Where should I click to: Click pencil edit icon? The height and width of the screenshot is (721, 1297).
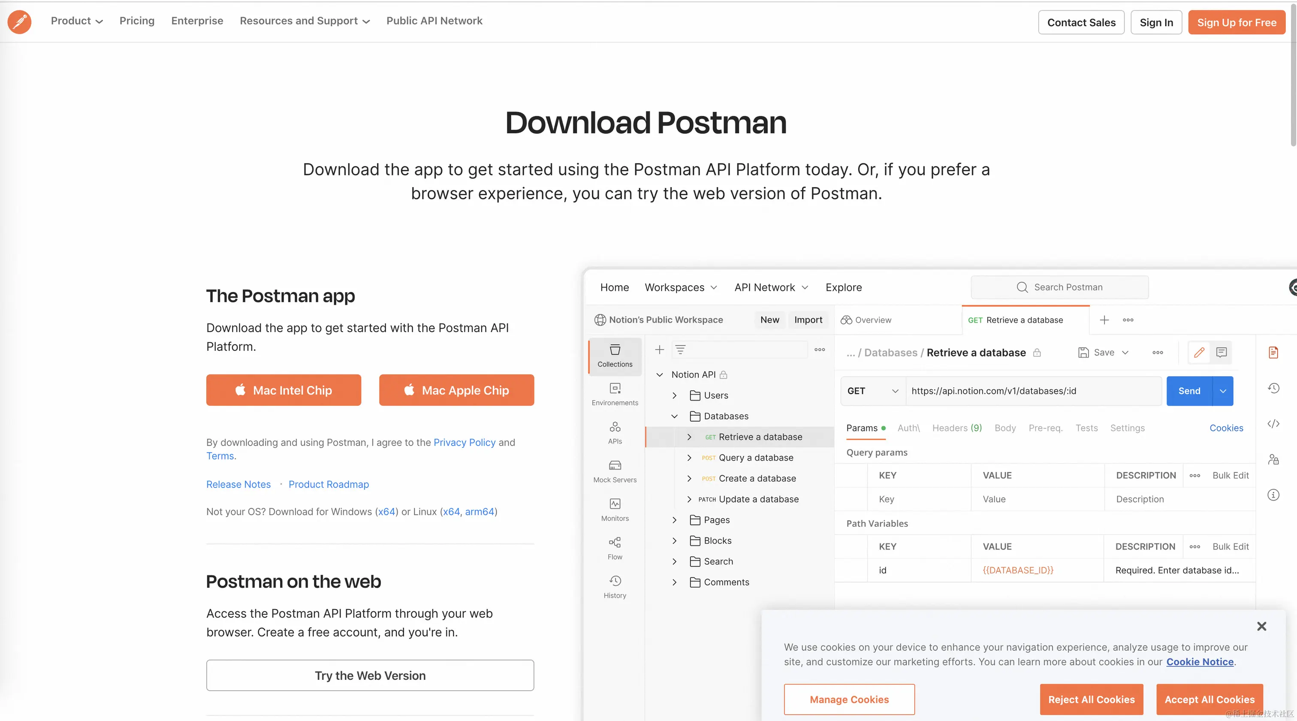pos(1199,353)
